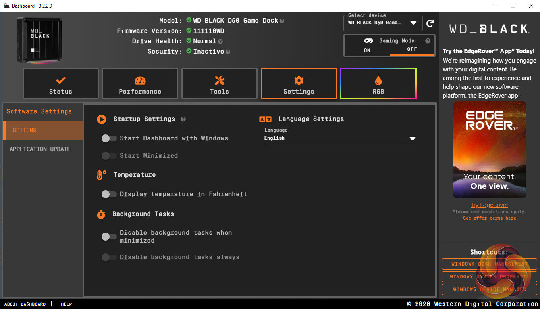Click the help icon beside Security status
Screen dimensions: 540x310
tap(228, 52)
